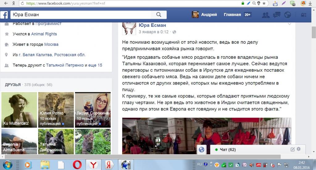The image size is (316, 170).
Task: Open the Татьяной Петренко friend link
Action: pos(65,65)
